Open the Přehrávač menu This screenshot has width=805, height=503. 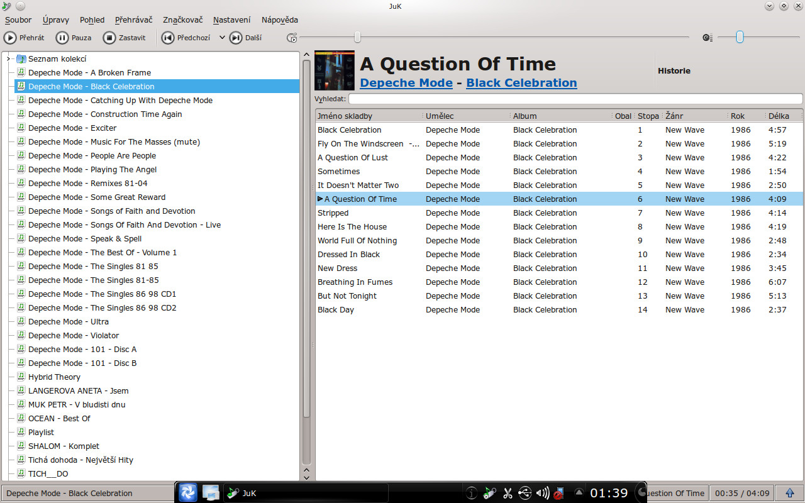(134, 19)
